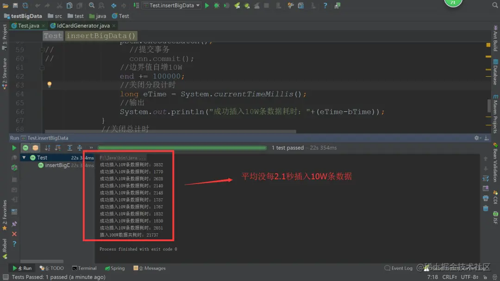Close the Test.java tab
The width and height of the screenshot is (500, 281).
[x=44, y=26]
